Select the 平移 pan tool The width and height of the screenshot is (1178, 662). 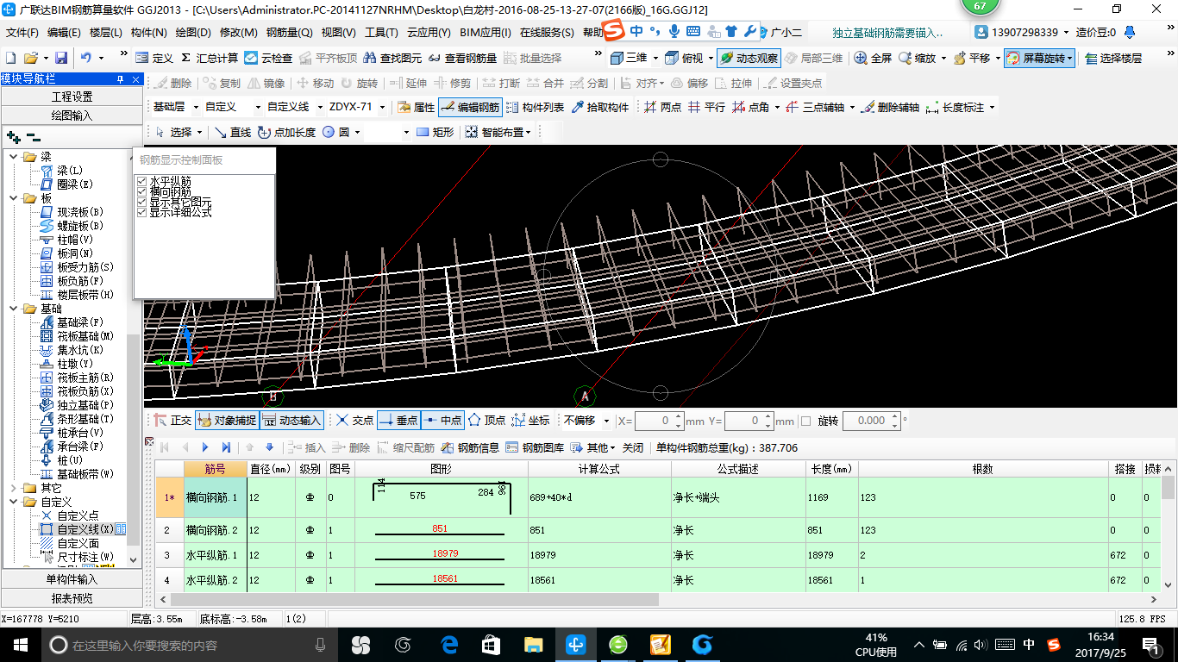click(x=971, y=59)
